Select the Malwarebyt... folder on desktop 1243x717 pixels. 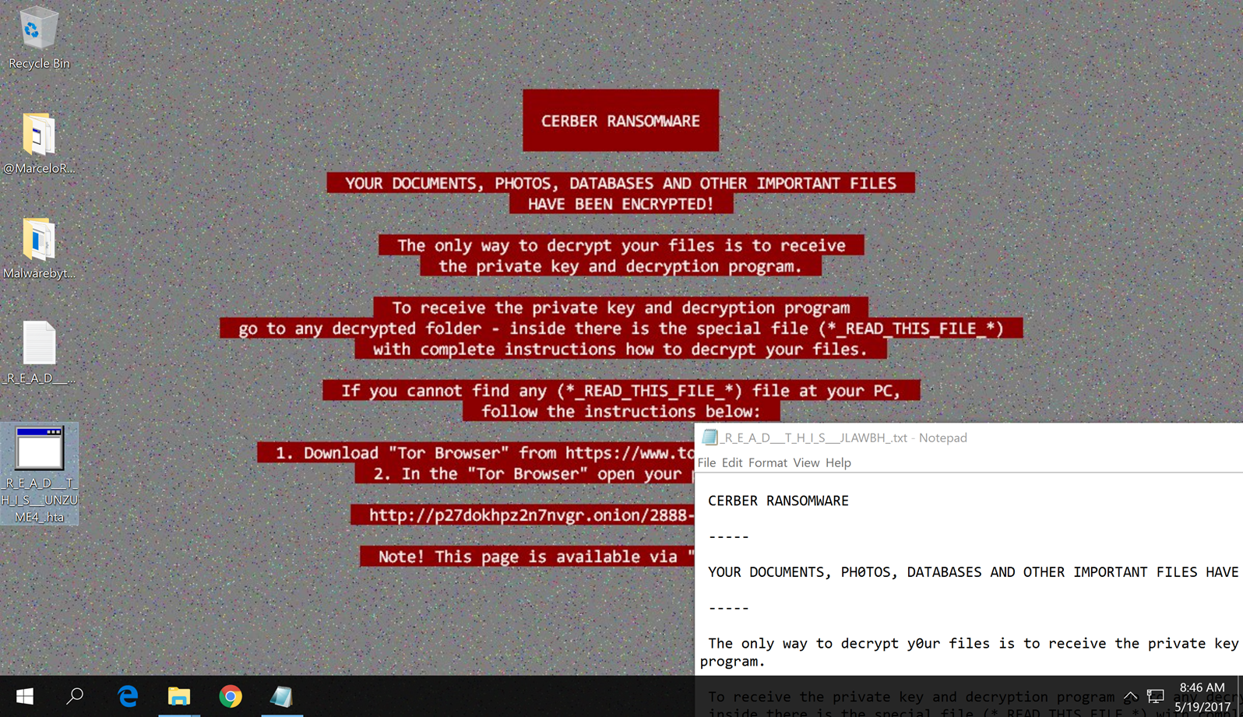click(39, 248)
